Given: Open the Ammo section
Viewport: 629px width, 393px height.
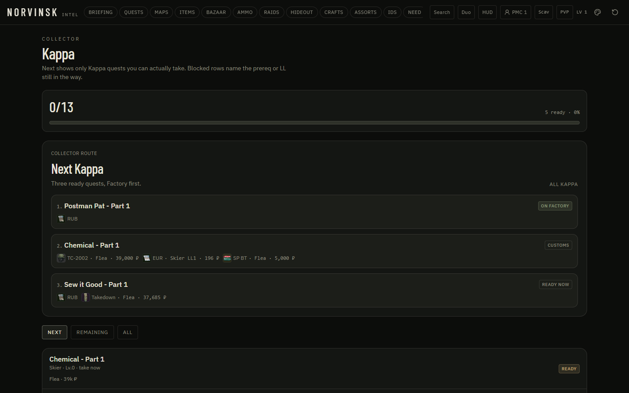Looking at the screenshot, I should [245, 12].
